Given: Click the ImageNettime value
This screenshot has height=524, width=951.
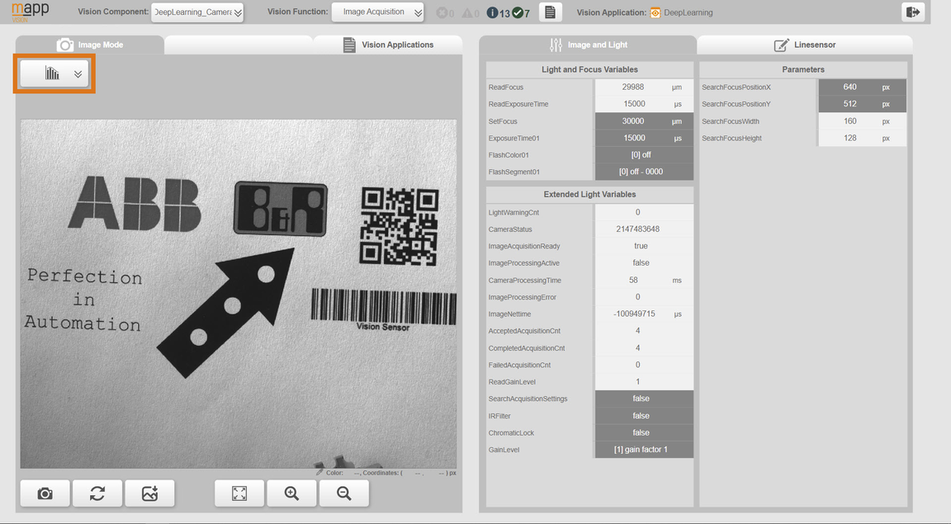Looking at the screenshot, I should (644, 314).
